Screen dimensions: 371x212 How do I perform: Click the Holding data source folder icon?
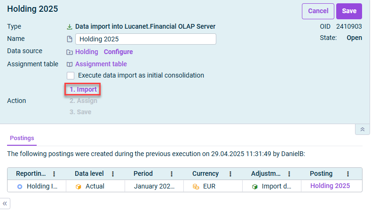point(70,52)
